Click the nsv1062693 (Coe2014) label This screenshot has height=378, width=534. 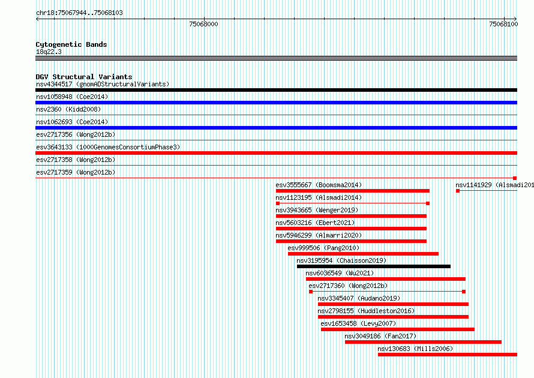click(x=72, y=122)
